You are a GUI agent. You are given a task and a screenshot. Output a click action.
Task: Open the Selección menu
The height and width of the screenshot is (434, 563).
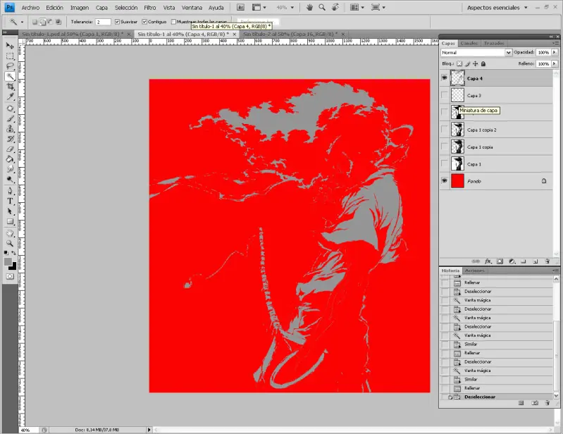click(x=126, y=8)
